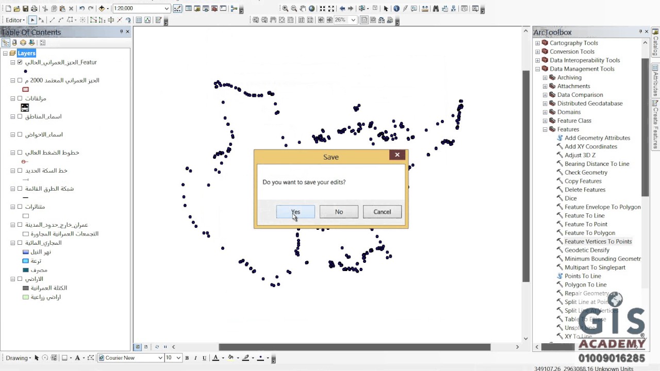Check the ملزقانات layer checkbox
Image resolution: width=660 pixels, height=371 pixels.
(20, 98)
